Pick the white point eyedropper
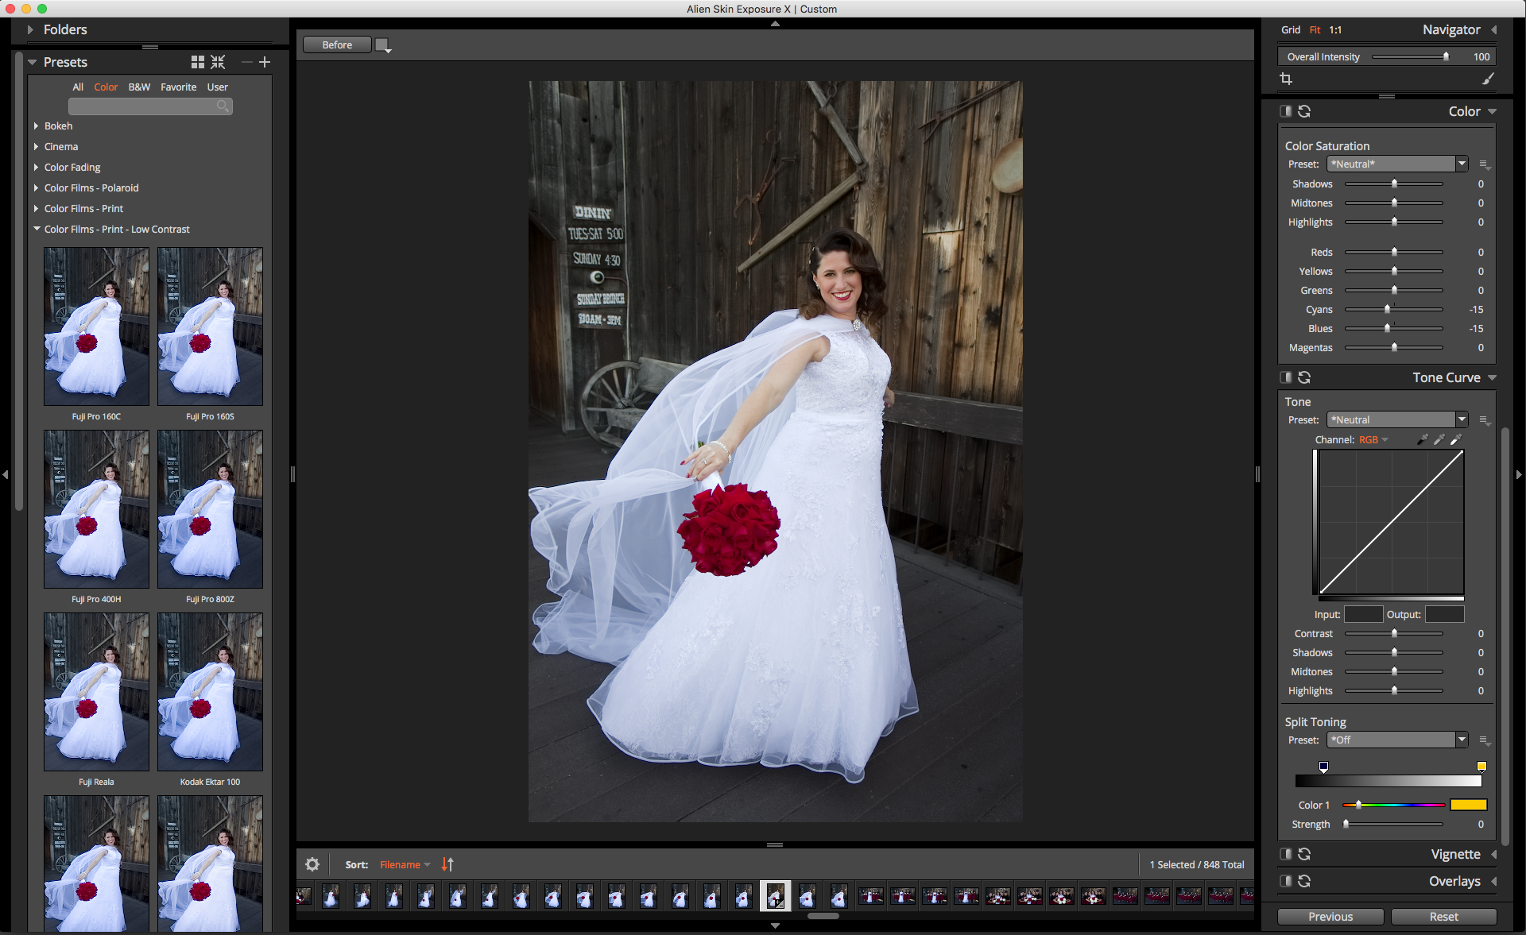This screenshot has width=1526, height=935. (x=1456, y=439)
